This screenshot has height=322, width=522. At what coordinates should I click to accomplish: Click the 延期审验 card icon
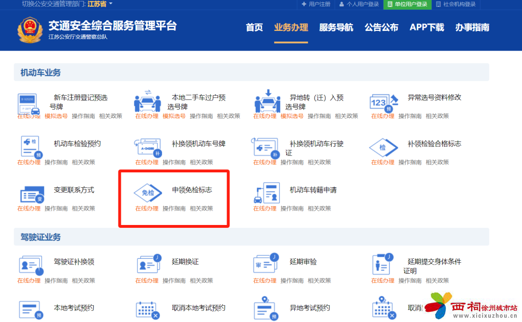click(266, 263)
